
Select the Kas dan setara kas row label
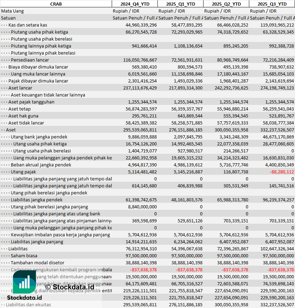(28, 25)
